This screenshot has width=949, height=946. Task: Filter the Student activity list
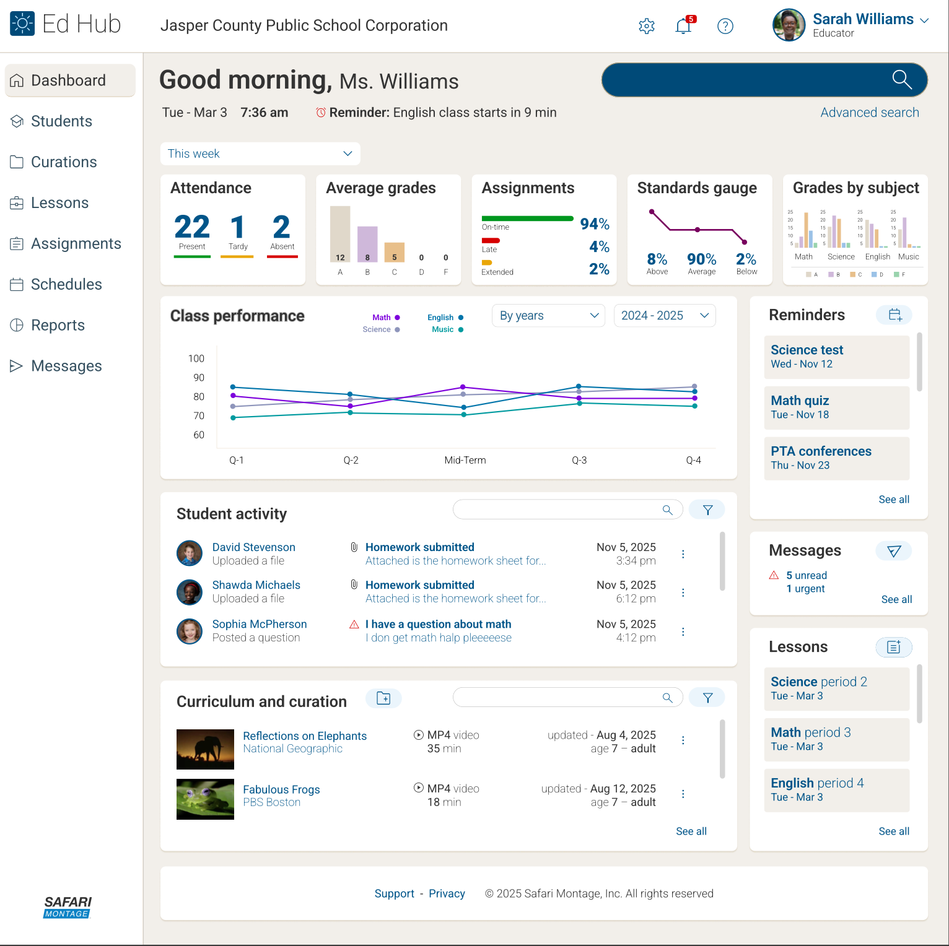707,510
